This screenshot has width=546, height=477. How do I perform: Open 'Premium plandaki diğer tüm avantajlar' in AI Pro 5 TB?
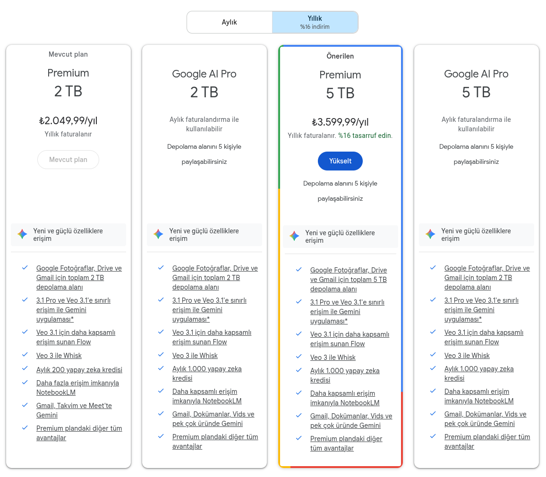(487, 441)
